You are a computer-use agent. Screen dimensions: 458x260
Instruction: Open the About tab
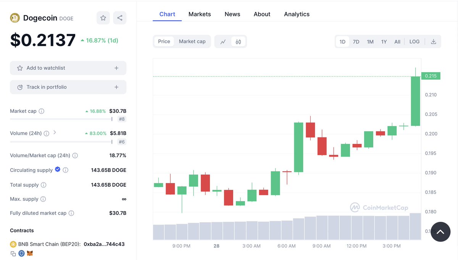262,14
